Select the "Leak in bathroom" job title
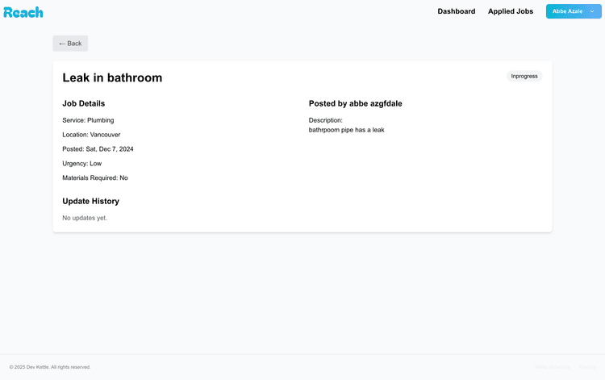This screenshot has width=605, height=380. (112, 77)
